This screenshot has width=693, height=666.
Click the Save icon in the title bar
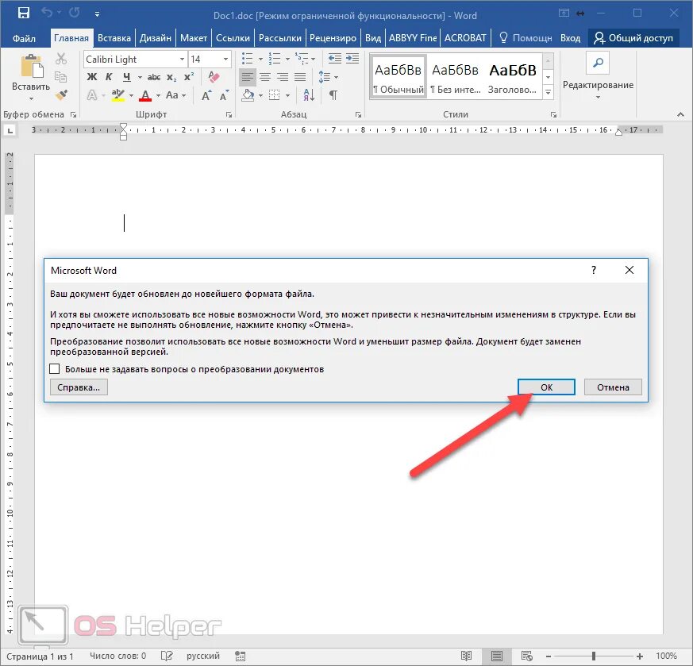[24, 13]
